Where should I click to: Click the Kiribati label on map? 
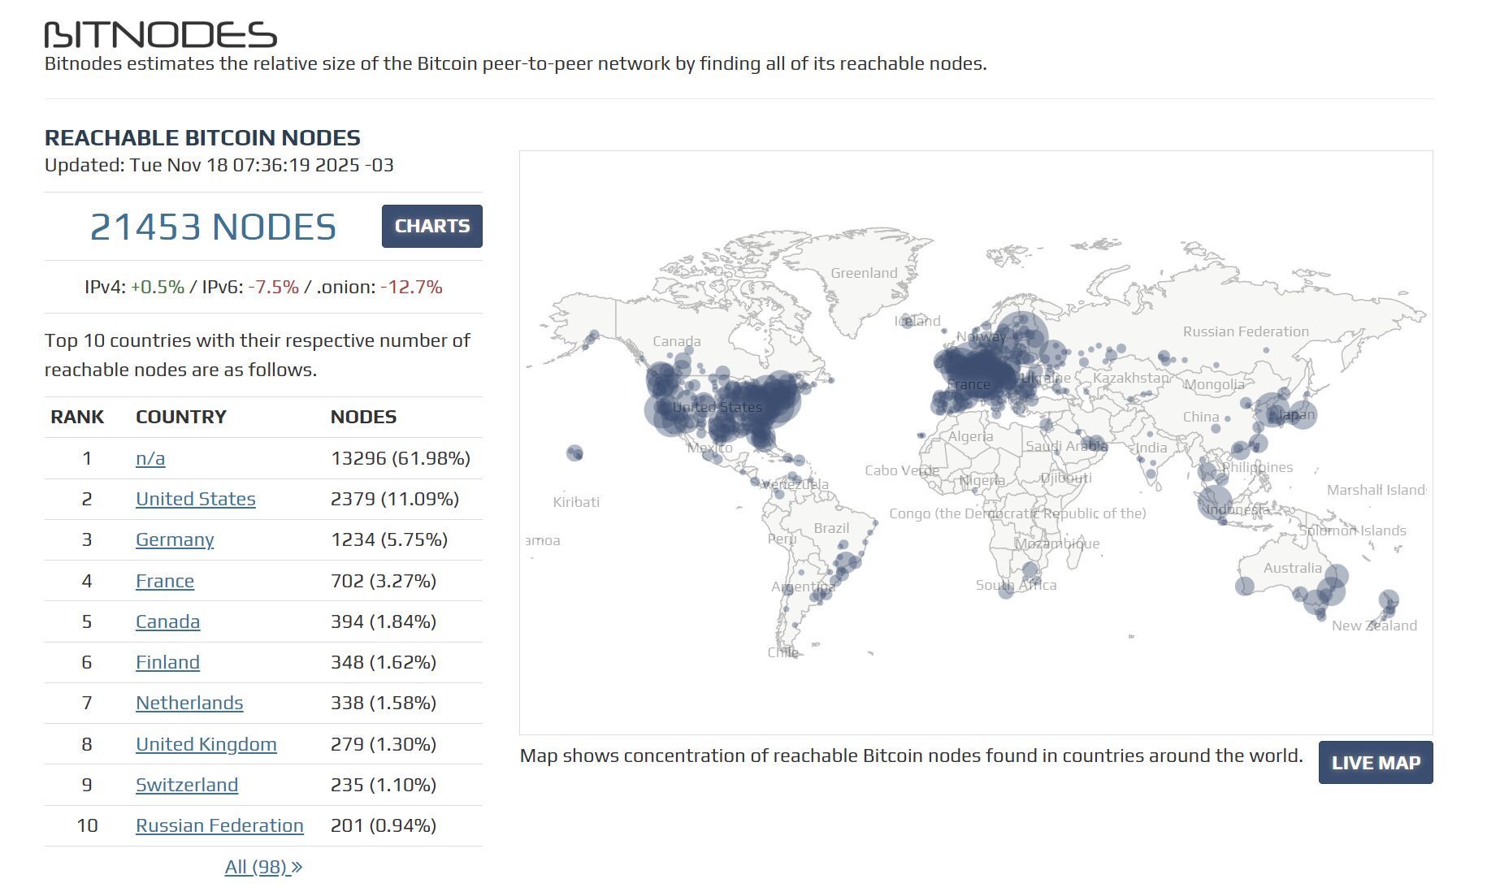pyautogui.click(x=576, y=502)
